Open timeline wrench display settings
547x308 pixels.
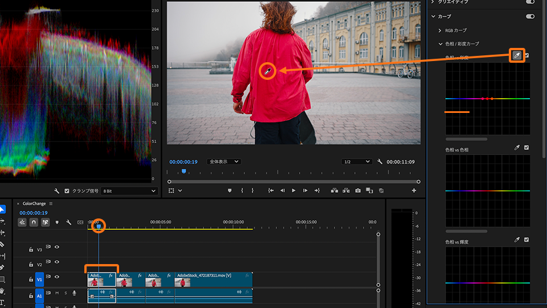tap(68, 222)
